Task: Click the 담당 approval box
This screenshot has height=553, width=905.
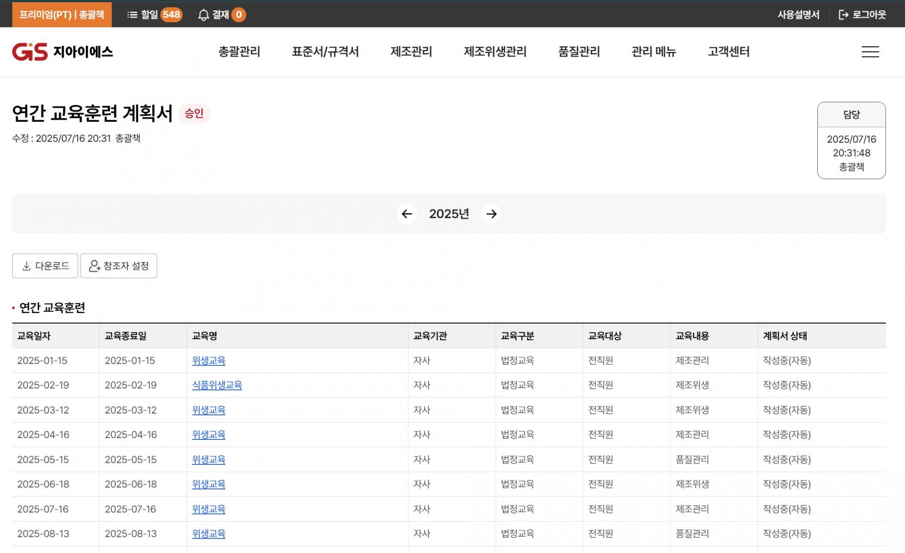Action: [x=851, y=140]
